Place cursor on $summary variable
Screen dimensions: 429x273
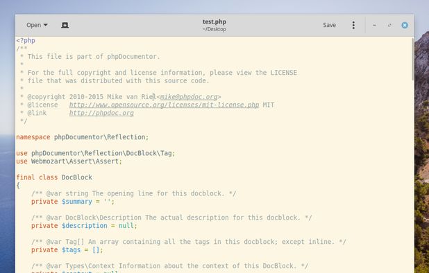click(77, 202)
